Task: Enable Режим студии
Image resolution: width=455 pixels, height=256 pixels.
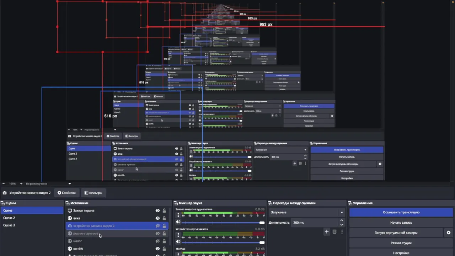Action: pyautogui.click(x=401, y=243)
